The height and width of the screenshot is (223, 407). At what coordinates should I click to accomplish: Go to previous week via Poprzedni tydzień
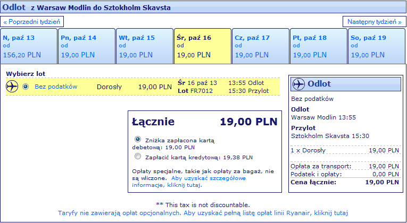pos(32,21)
